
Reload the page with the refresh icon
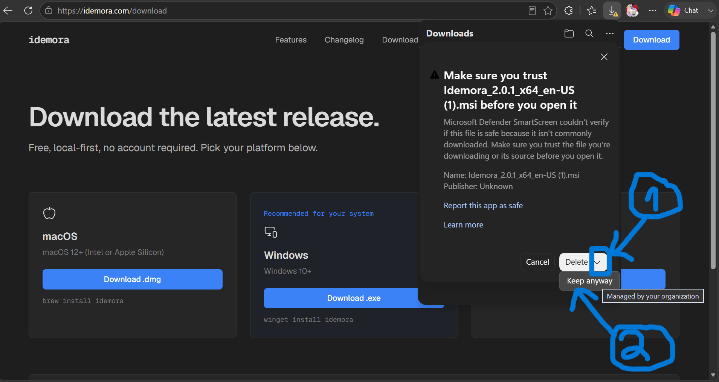pos(28,11)
